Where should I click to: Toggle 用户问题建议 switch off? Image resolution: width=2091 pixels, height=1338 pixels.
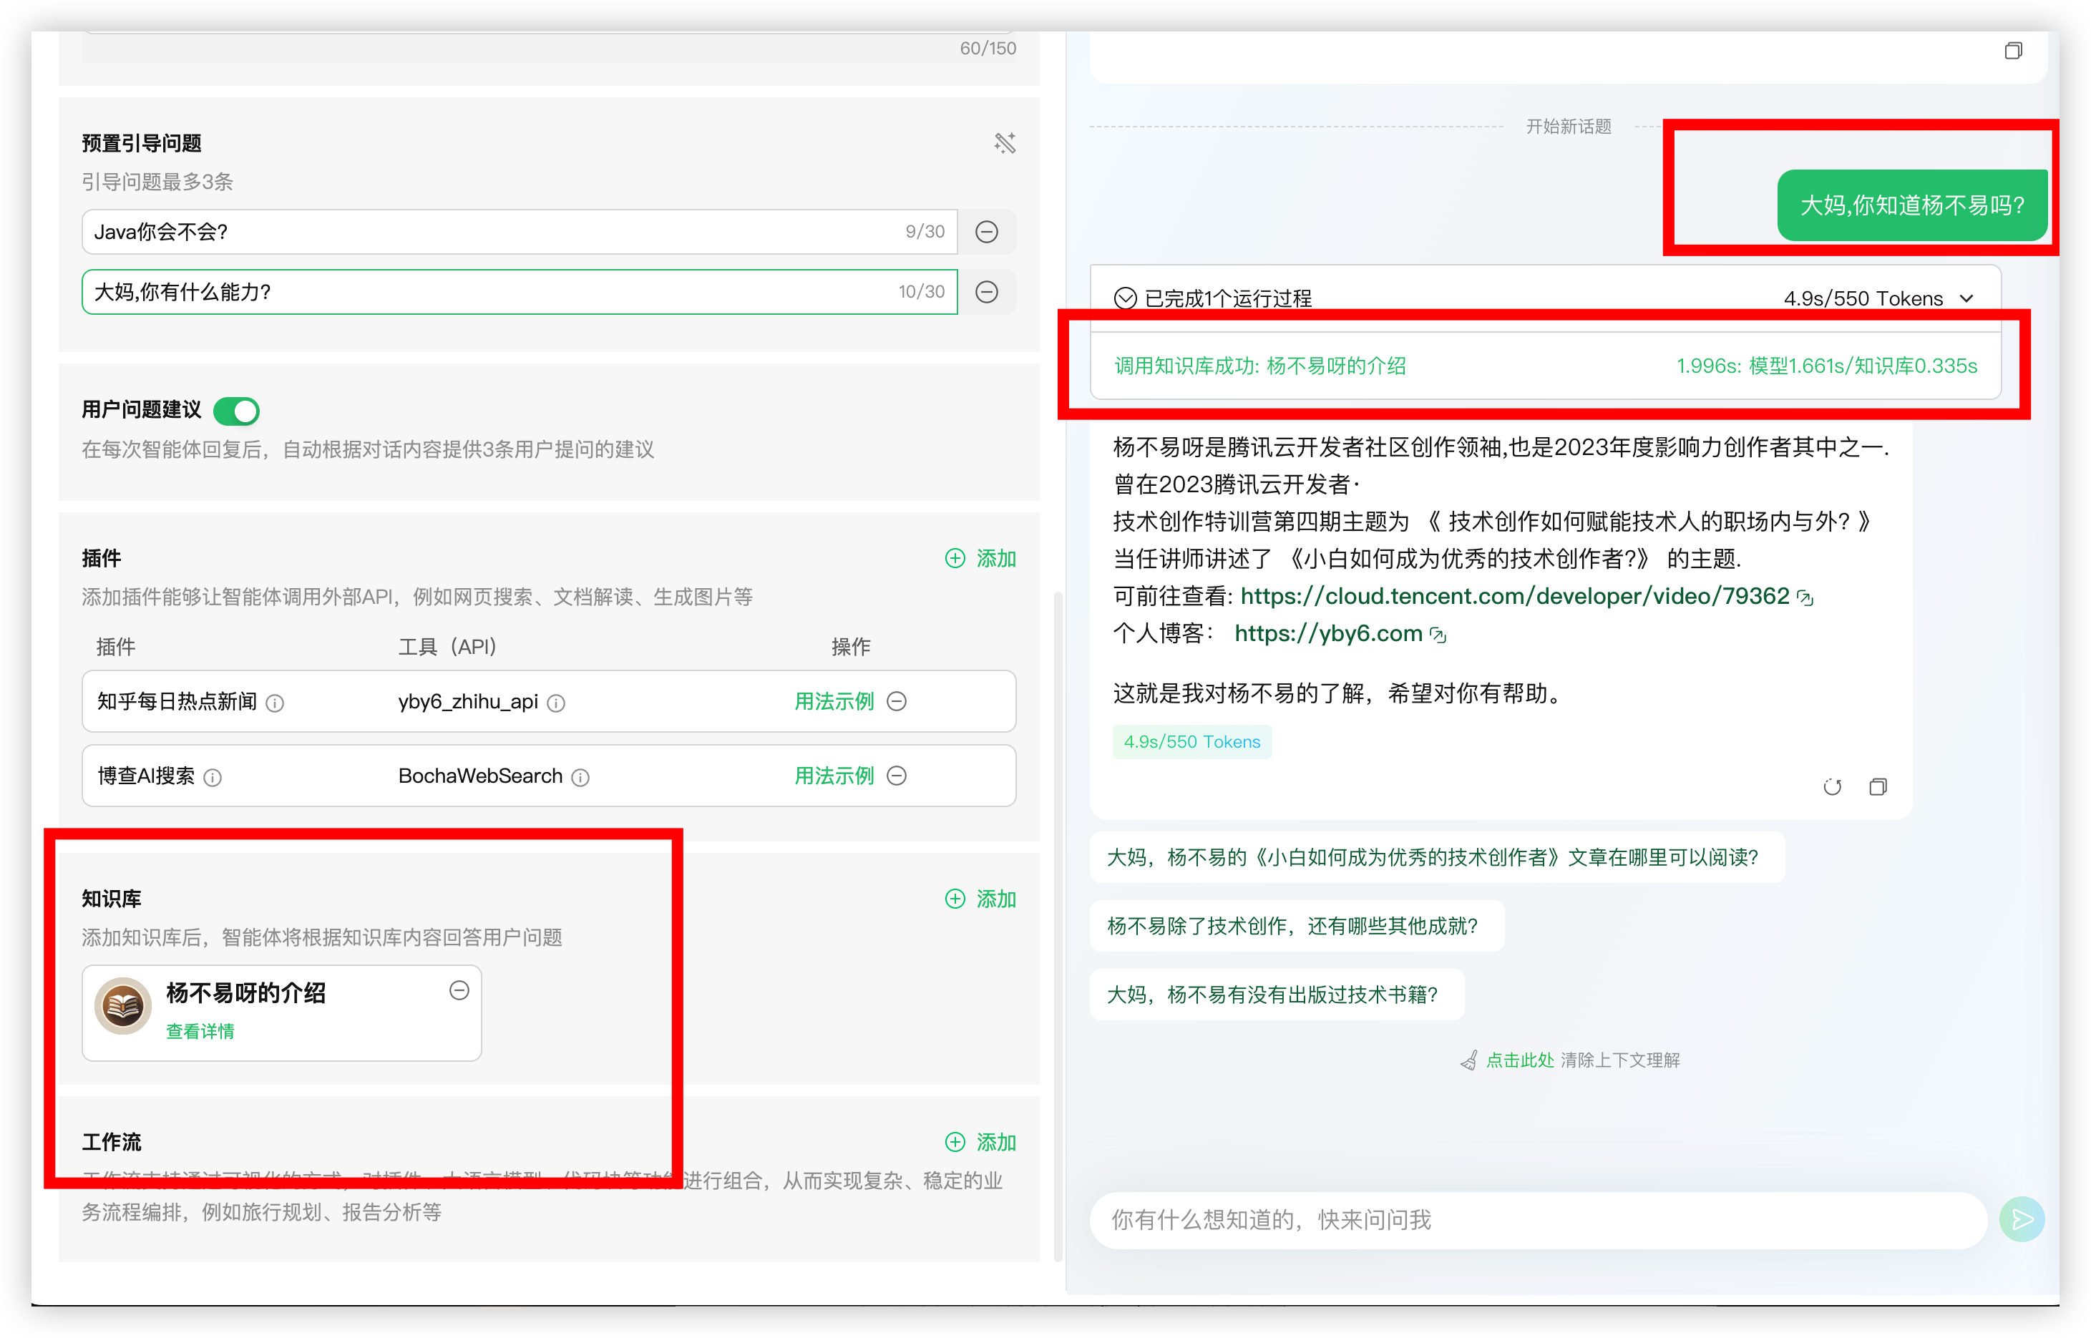[x=236, y=411]
